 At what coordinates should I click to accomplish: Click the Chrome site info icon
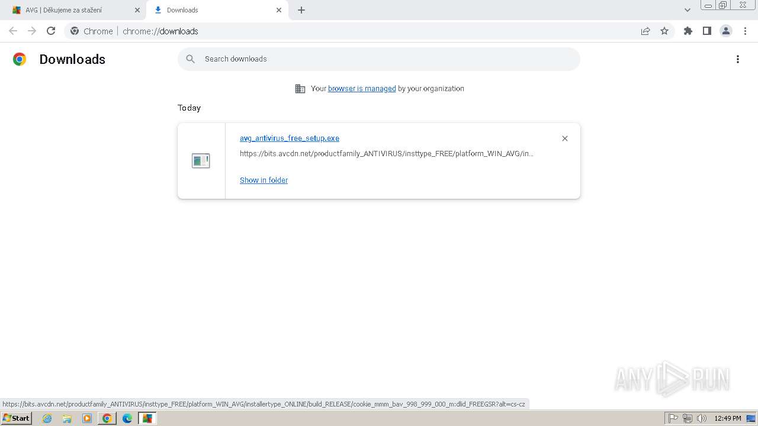[x=75, y=31]
